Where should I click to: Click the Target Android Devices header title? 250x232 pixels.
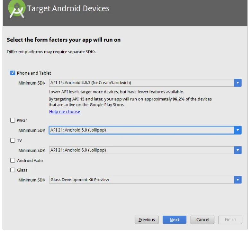(x=68, y=9)
